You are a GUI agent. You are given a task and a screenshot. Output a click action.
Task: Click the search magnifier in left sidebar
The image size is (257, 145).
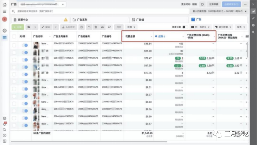click(x=4, y=130)
